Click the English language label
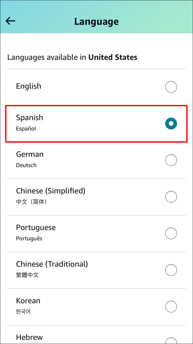The height and width of the screenshot is (344, 193). pyautogui.click(x=29, y=87)
